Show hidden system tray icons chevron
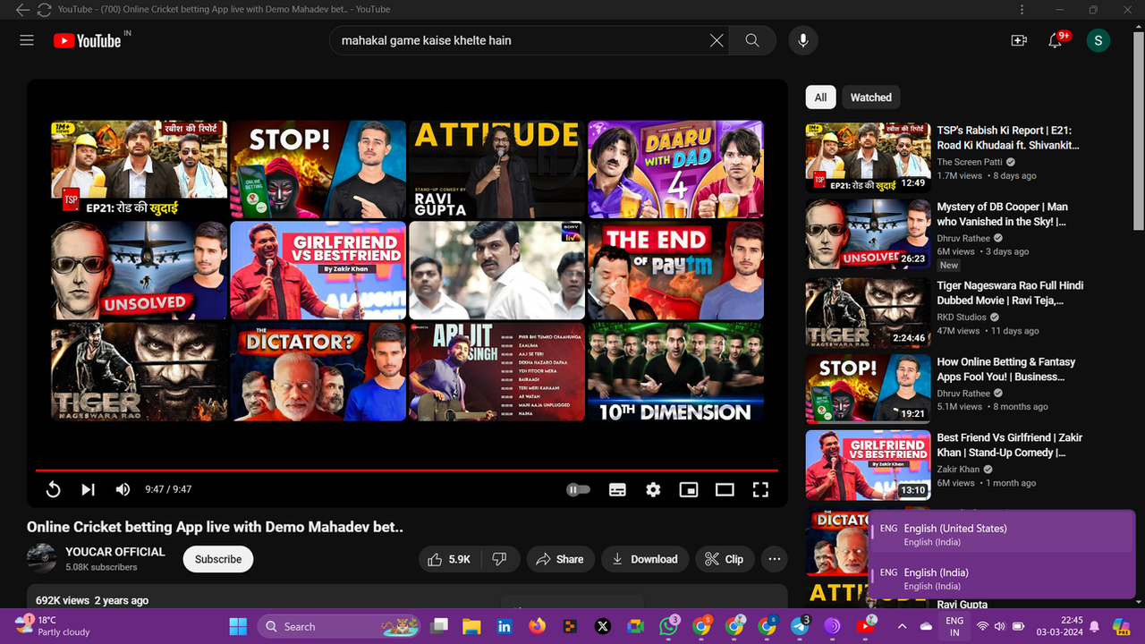 click(902, 626)
